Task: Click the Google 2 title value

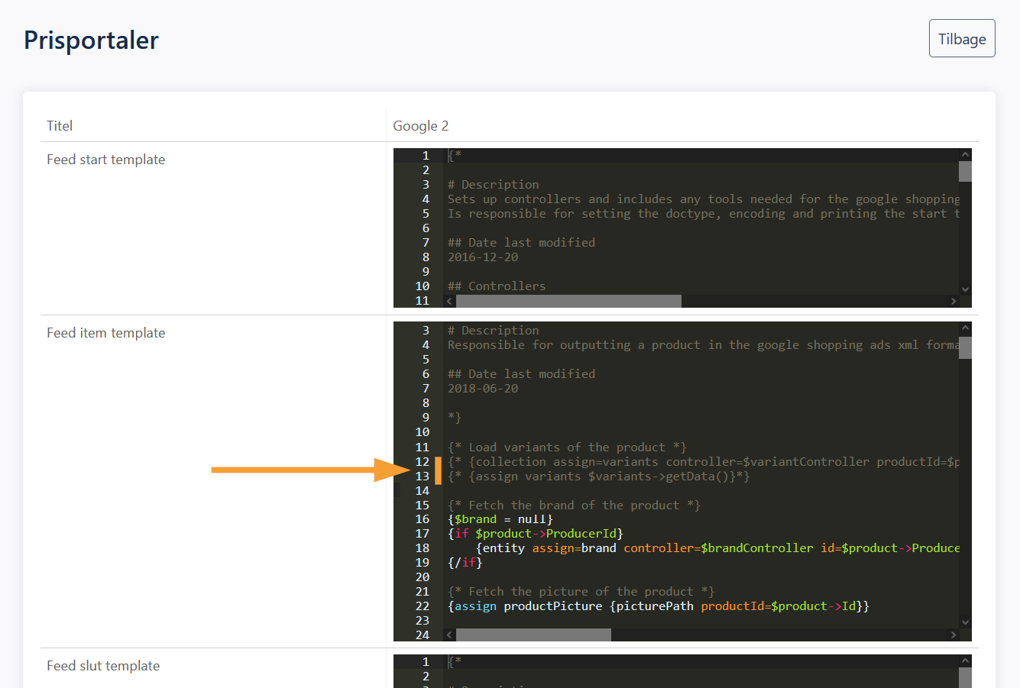Action: pyautogui.click(x=421, y=126)
